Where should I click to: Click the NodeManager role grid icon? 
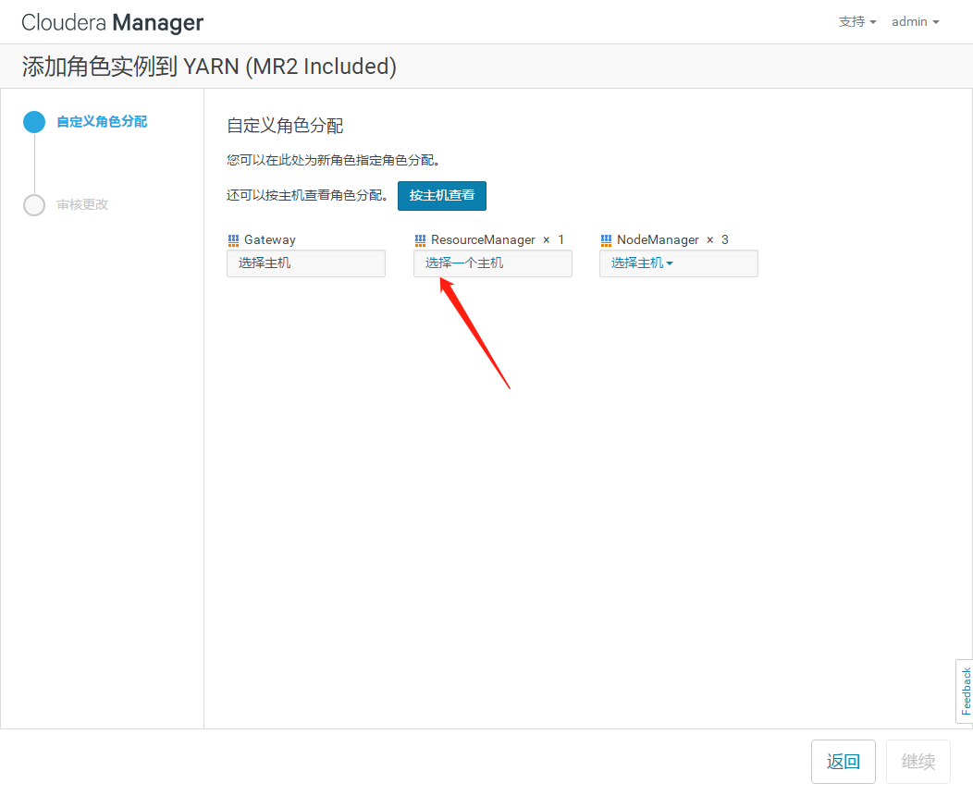[606, 240]
